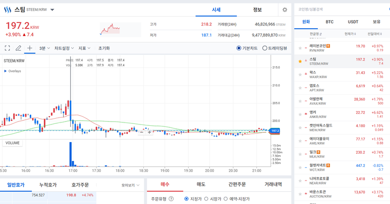Activate the crosshair plus tool
The image size is (390, 204).
tap(30, 48)
